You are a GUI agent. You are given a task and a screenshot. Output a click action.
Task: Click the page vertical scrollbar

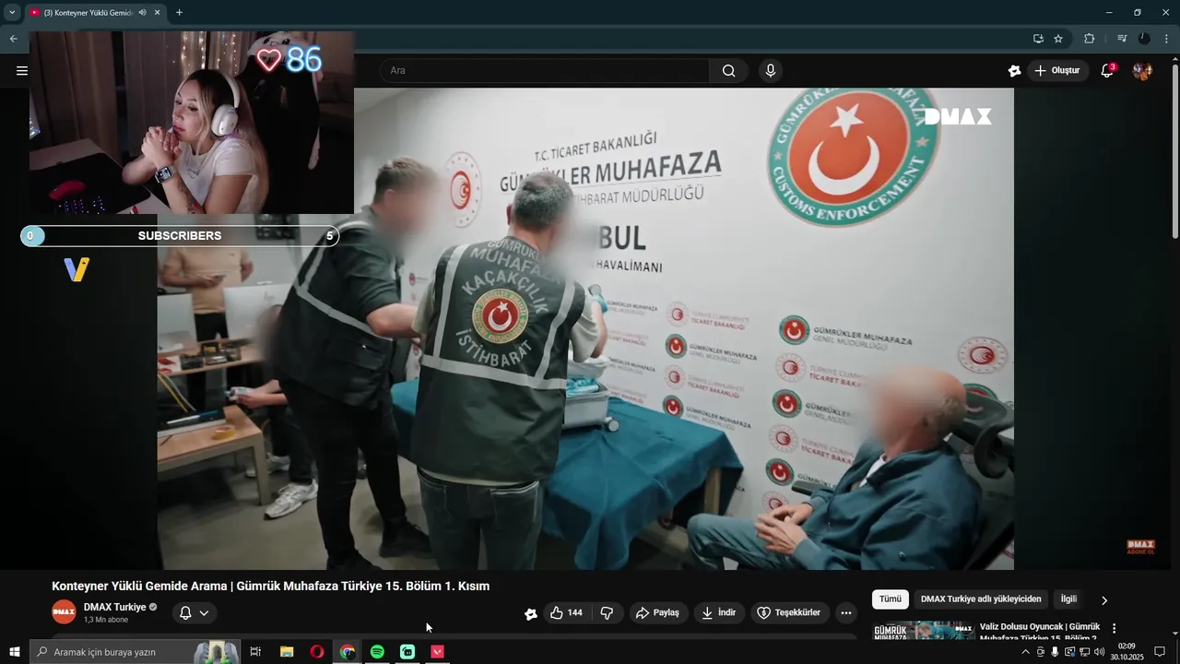coord(1174,152)
